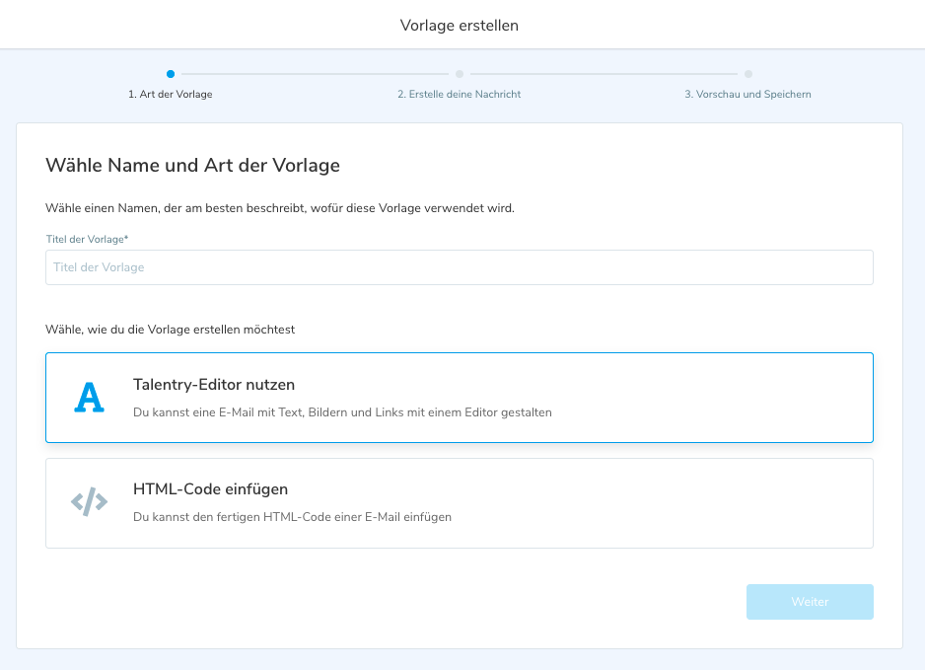Go to step '2. Erstelle deine Nachricht'
925x670 pixels.
point(459,95)
